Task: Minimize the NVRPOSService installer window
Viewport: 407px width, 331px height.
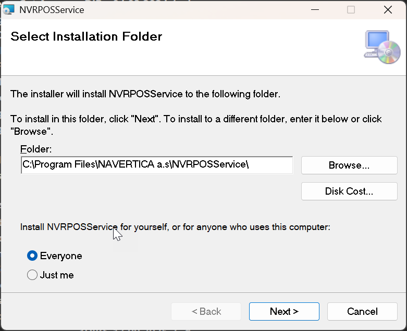Action: coord(314,9)
